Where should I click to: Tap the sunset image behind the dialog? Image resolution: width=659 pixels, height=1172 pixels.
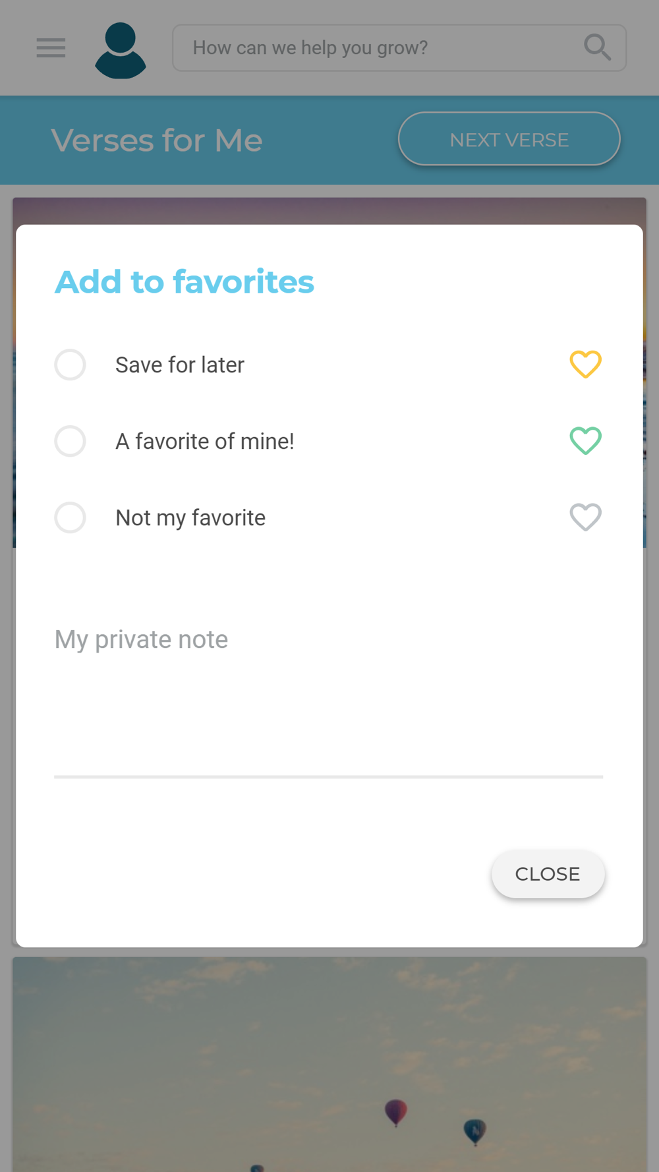[x=329, y=210]
